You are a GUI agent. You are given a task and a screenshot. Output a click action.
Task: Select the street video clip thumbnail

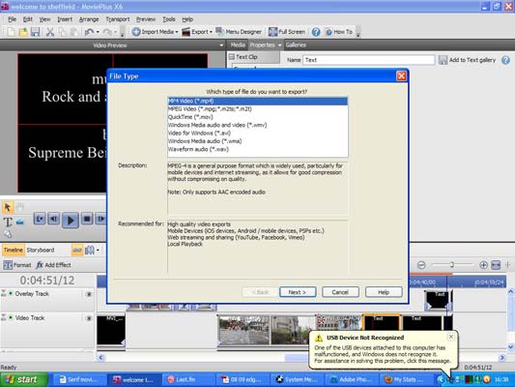point(243,330)
